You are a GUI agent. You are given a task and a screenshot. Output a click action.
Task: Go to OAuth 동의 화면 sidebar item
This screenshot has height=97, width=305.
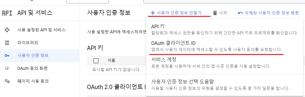(x=39, y=68)
